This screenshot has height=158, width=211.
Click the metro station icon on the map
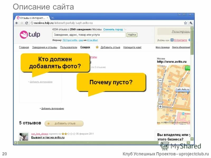point(184,113)
